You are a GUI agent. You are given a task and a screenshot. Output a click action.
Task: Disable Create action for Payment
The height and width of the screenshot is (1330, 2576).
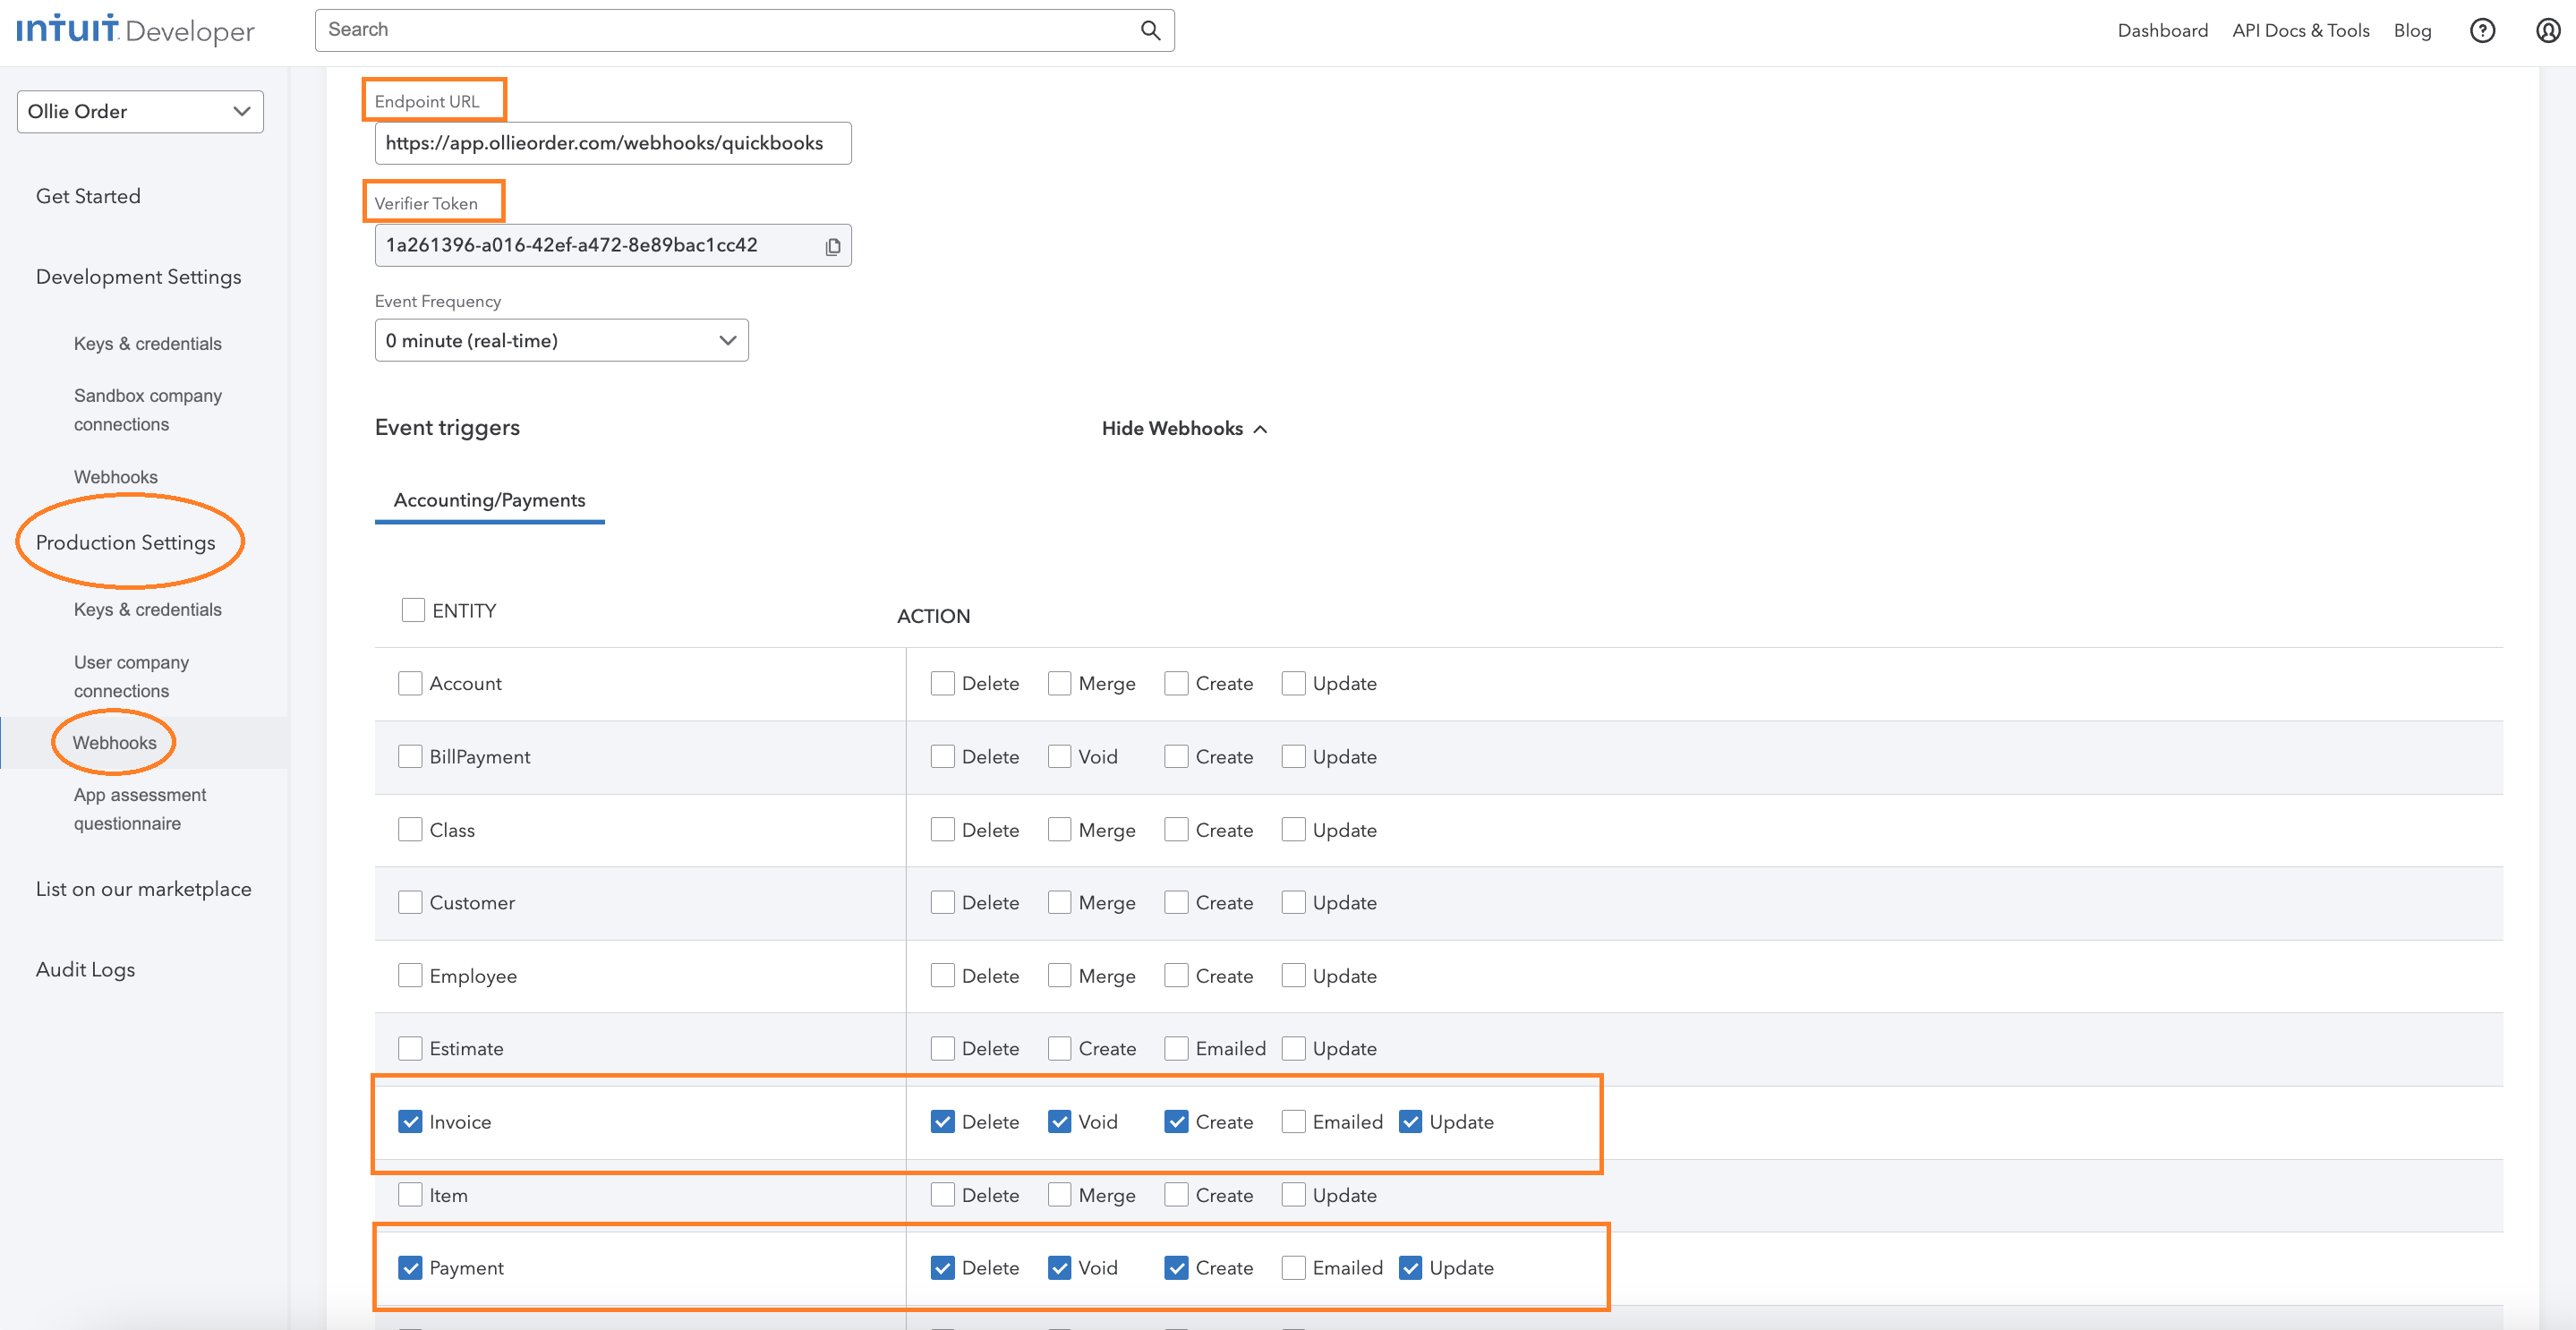tap(1176, 1267)
